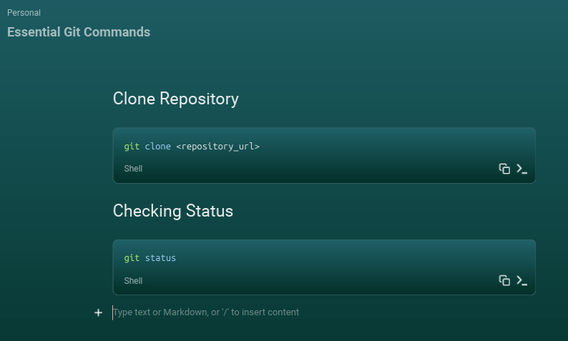This screenshot has height=341, width=568.
Task: Click the word 'status' in the second code block
Action: point(160,258)
